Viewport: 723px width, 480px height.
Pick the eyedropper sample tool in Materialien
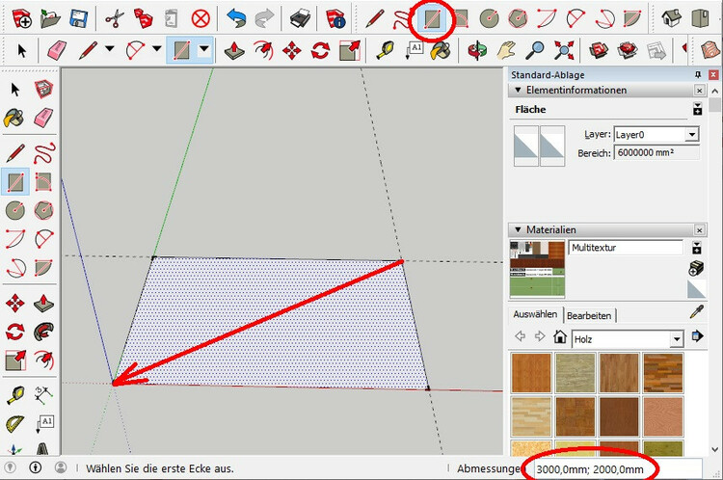click(698, 312)
